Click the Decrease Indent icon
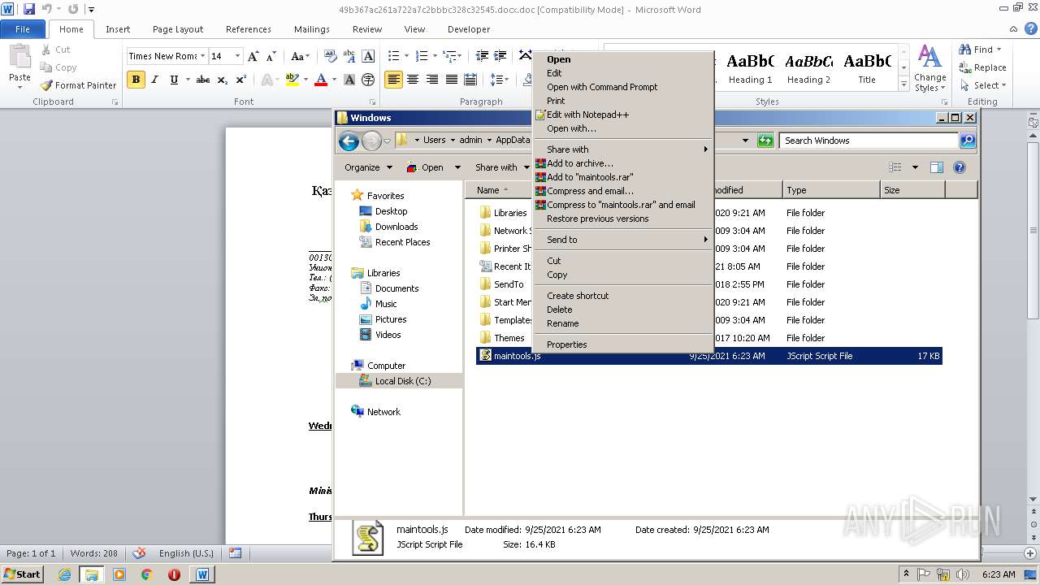1040x585 pixels. pyautogui.click(x=482, y=56)
